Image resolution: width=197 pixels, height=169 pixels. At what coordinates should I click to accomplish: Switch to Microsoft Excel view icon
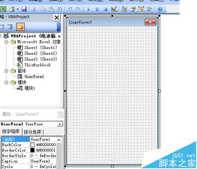(3, 9)
